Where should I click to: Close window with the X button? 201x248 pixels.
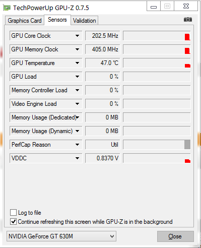point(186,6)
